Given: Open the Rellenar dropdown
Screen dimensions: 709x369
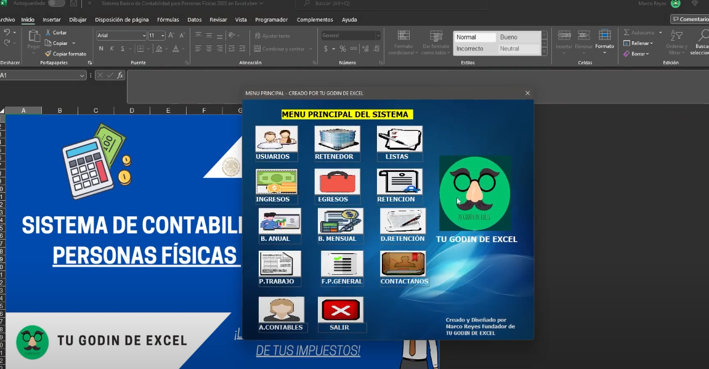Looking at the screenshot, I should point(638,43).
